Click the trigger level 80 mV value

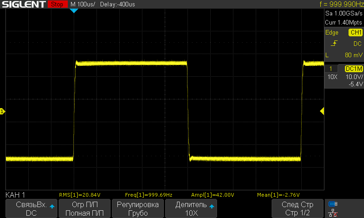354,55
